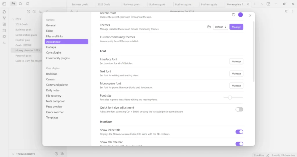Image resolution: width=297 pixels, height=157 pixels.
Task: Disable the Show inline title toggle
Action: pos(239,132)
